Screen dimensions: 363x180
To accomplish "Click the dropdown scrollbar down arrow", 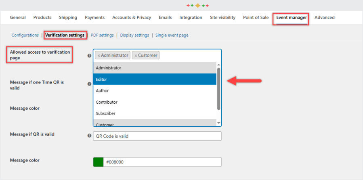I will pos(219,123).
